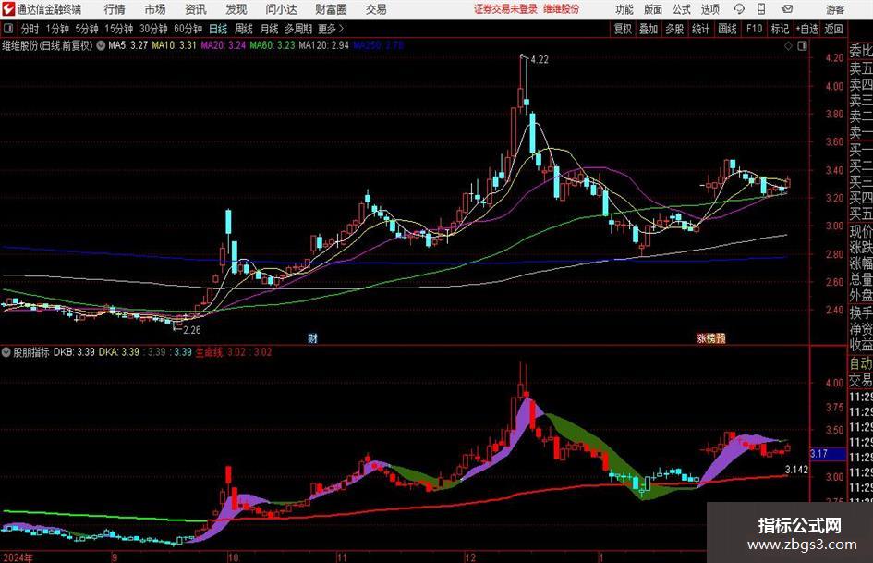Click the MA5: 3.27 indicator label
The image size is (873, 563).
pos(128,45)
